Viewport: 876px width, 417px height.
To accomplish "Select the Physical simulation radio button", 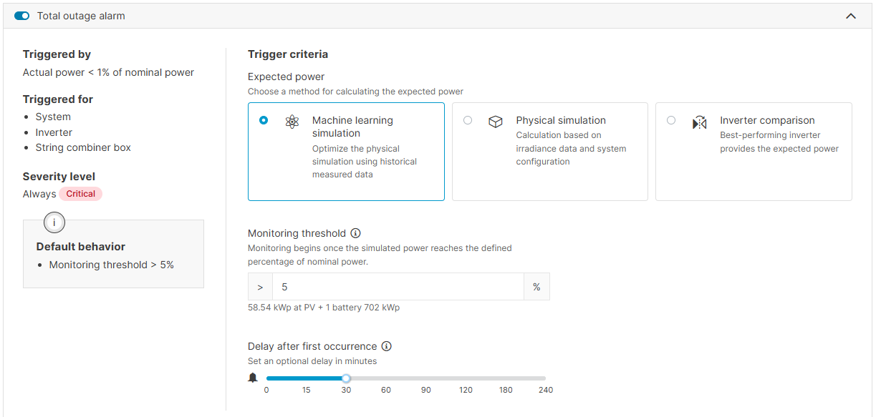I will (x=468, y=121).
